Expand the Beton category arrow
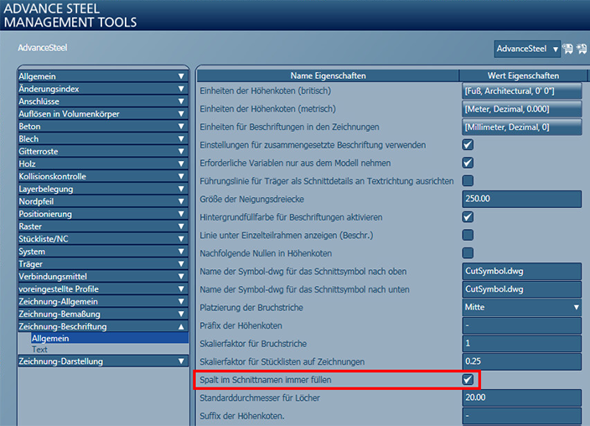 181,126
